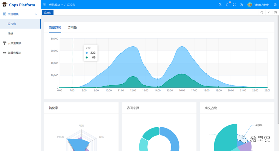Open the tab options dropdown chevron
Viewport: 279px width, 151px height.
pyautogui.click(x=269, y=12)
